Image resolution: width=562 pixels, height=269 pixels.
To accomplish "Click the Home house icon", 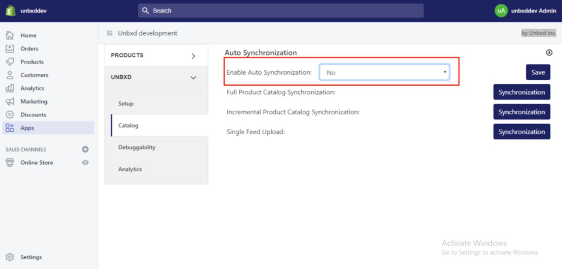I will [x=10, y=36].
